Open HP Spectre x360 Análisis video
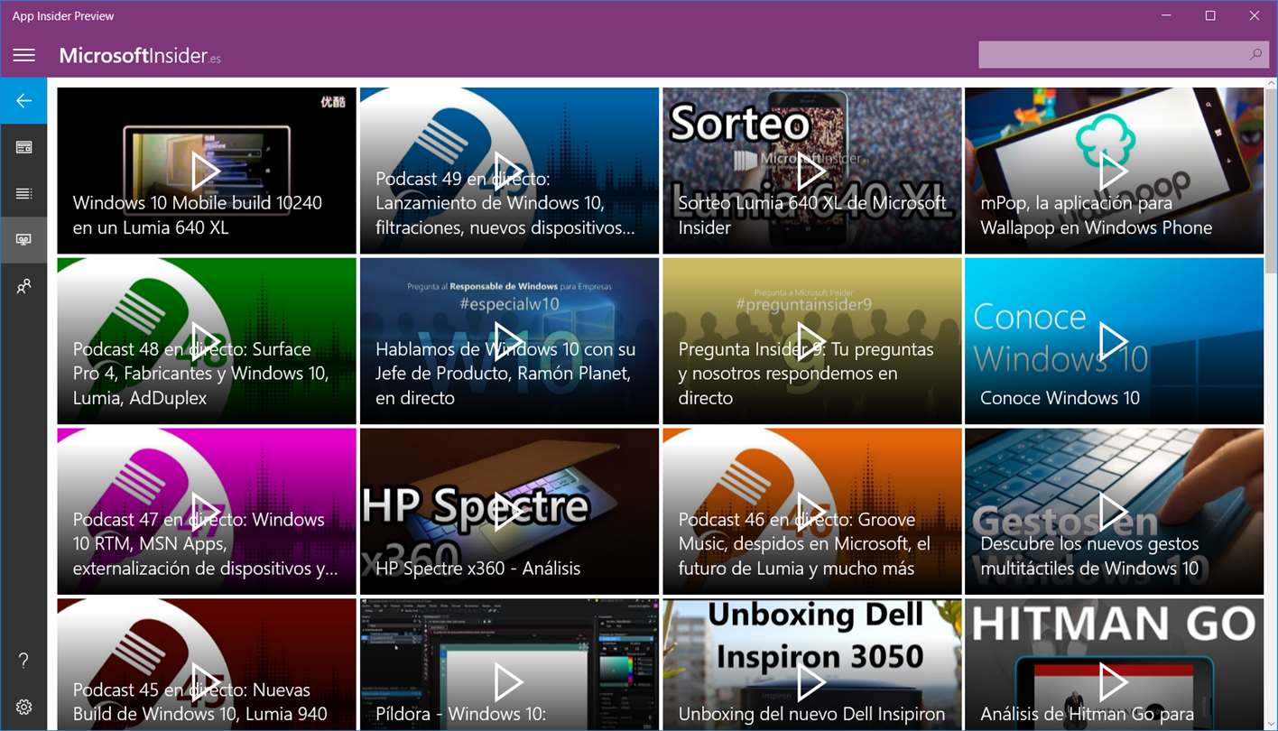Viewport: 1278px width, 731px height. click(509, 512)
